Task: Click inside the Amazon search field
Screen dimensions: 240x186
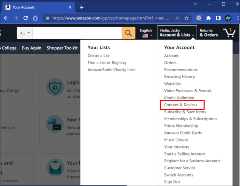Action: pyautogui.click(x=77, y=33)
